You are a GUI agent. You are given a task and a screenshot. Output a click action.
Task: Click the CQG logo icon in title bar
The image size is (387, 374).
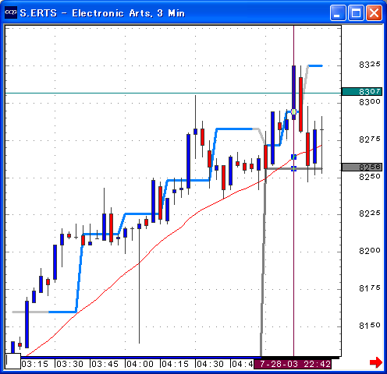pyautogui.click(x=11, y=12)
